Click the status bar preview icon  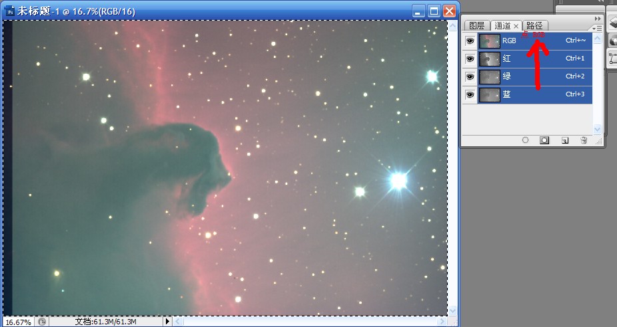tap(42, 322)
